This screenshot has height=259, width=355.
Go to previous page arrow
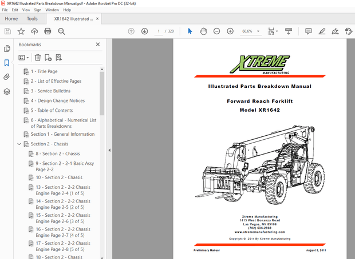click(x=131, y=31)
